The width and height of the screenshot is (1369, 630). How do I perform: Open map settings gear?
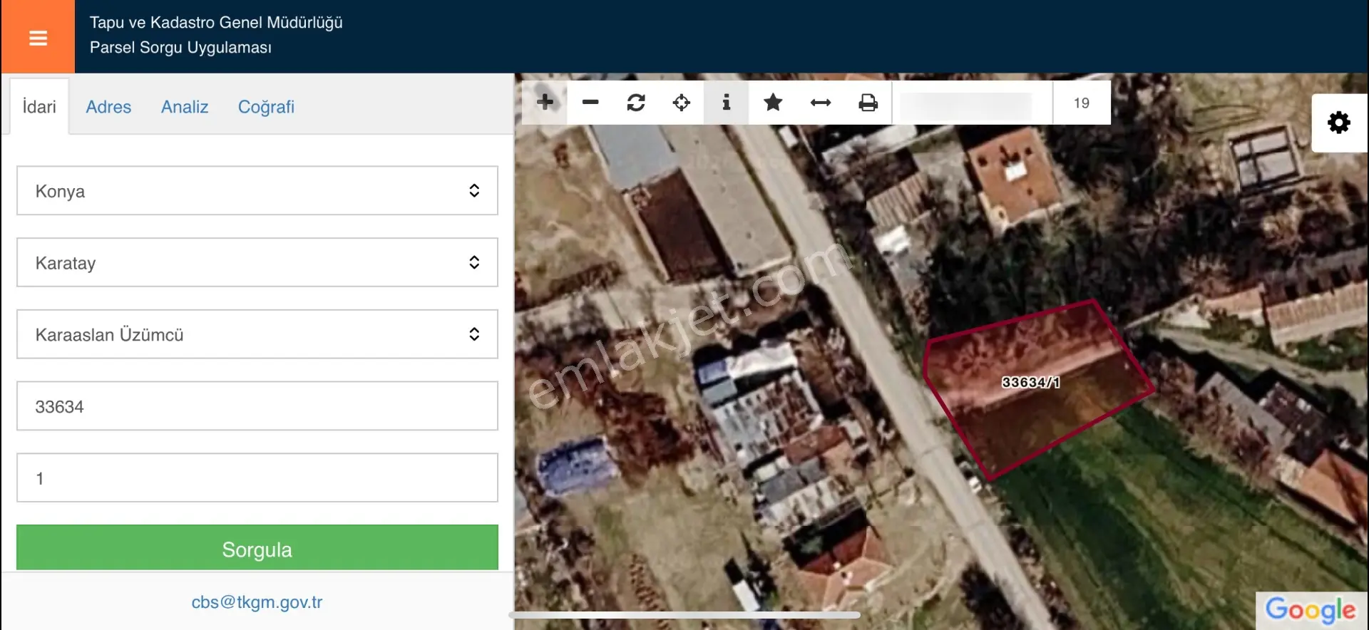(x=1339, y=123)
